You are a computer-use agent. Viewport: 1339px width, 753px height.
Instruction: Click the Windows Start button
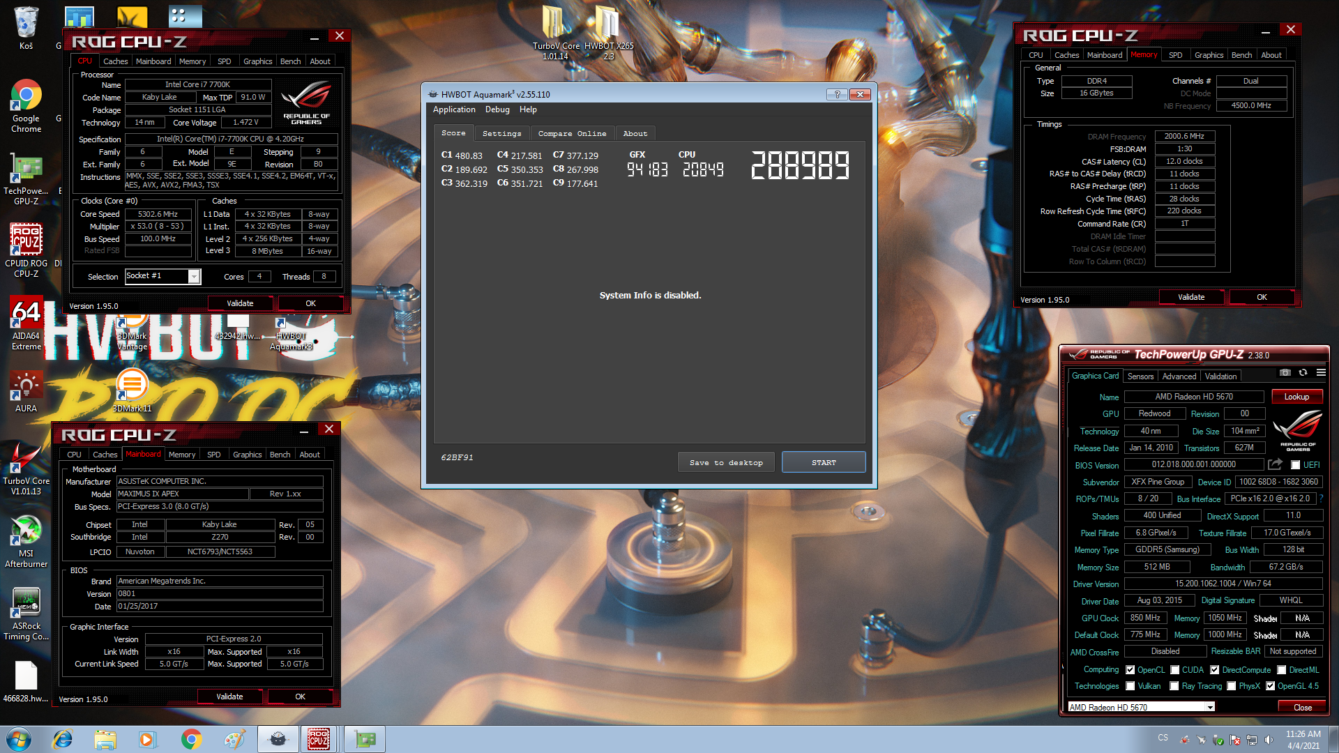click(18, 739)
